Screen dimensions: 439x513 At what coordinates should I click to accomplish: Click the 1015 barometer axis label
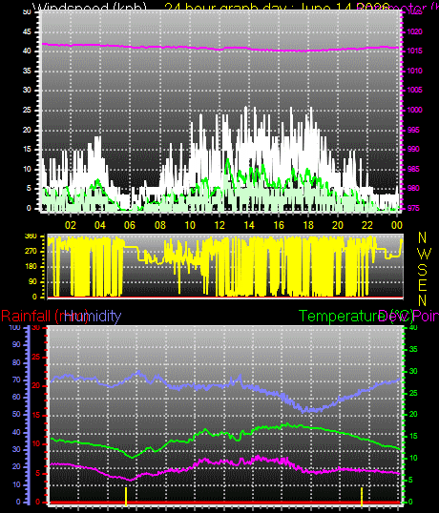coord(415,51)
